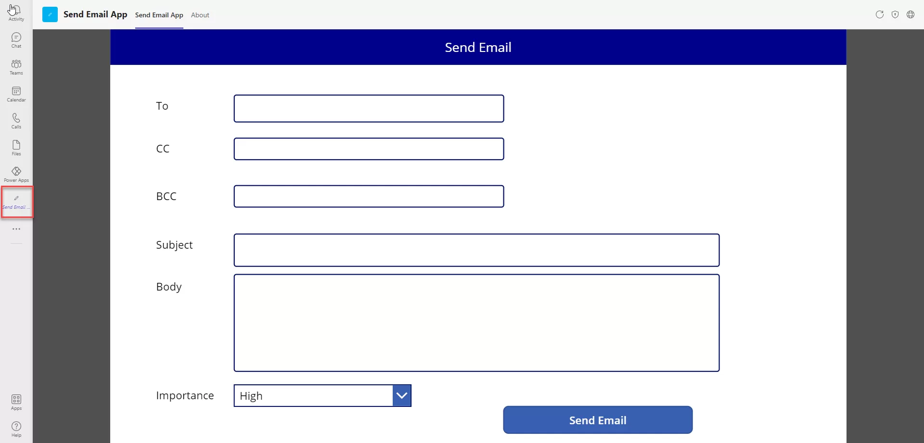Image resolution: width=924 pixels, height=443 pixels.
Task: Open Files in the sidebar
Action: [x=16, y=148]
